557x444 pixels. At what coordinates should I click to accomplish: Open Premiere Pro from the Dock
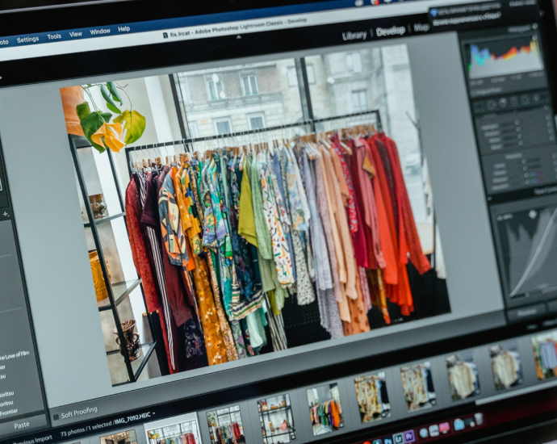click(x=409, y=437)
